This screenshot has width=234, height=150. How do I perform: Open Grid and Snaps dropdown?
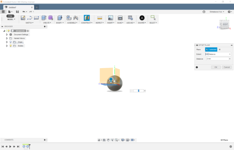pos(128,140)
